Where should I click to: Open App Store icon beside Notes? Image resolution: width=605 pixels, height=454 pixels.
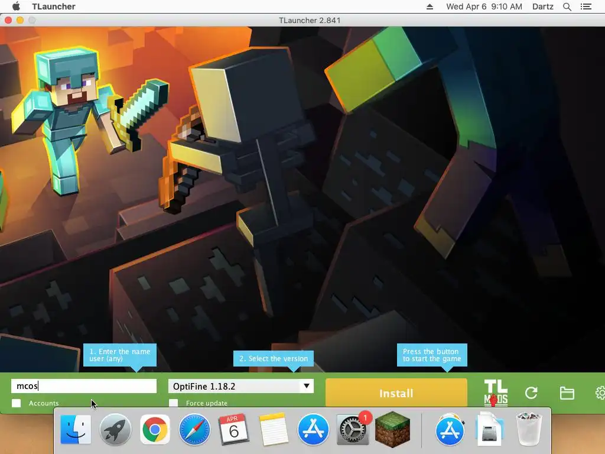313,429
